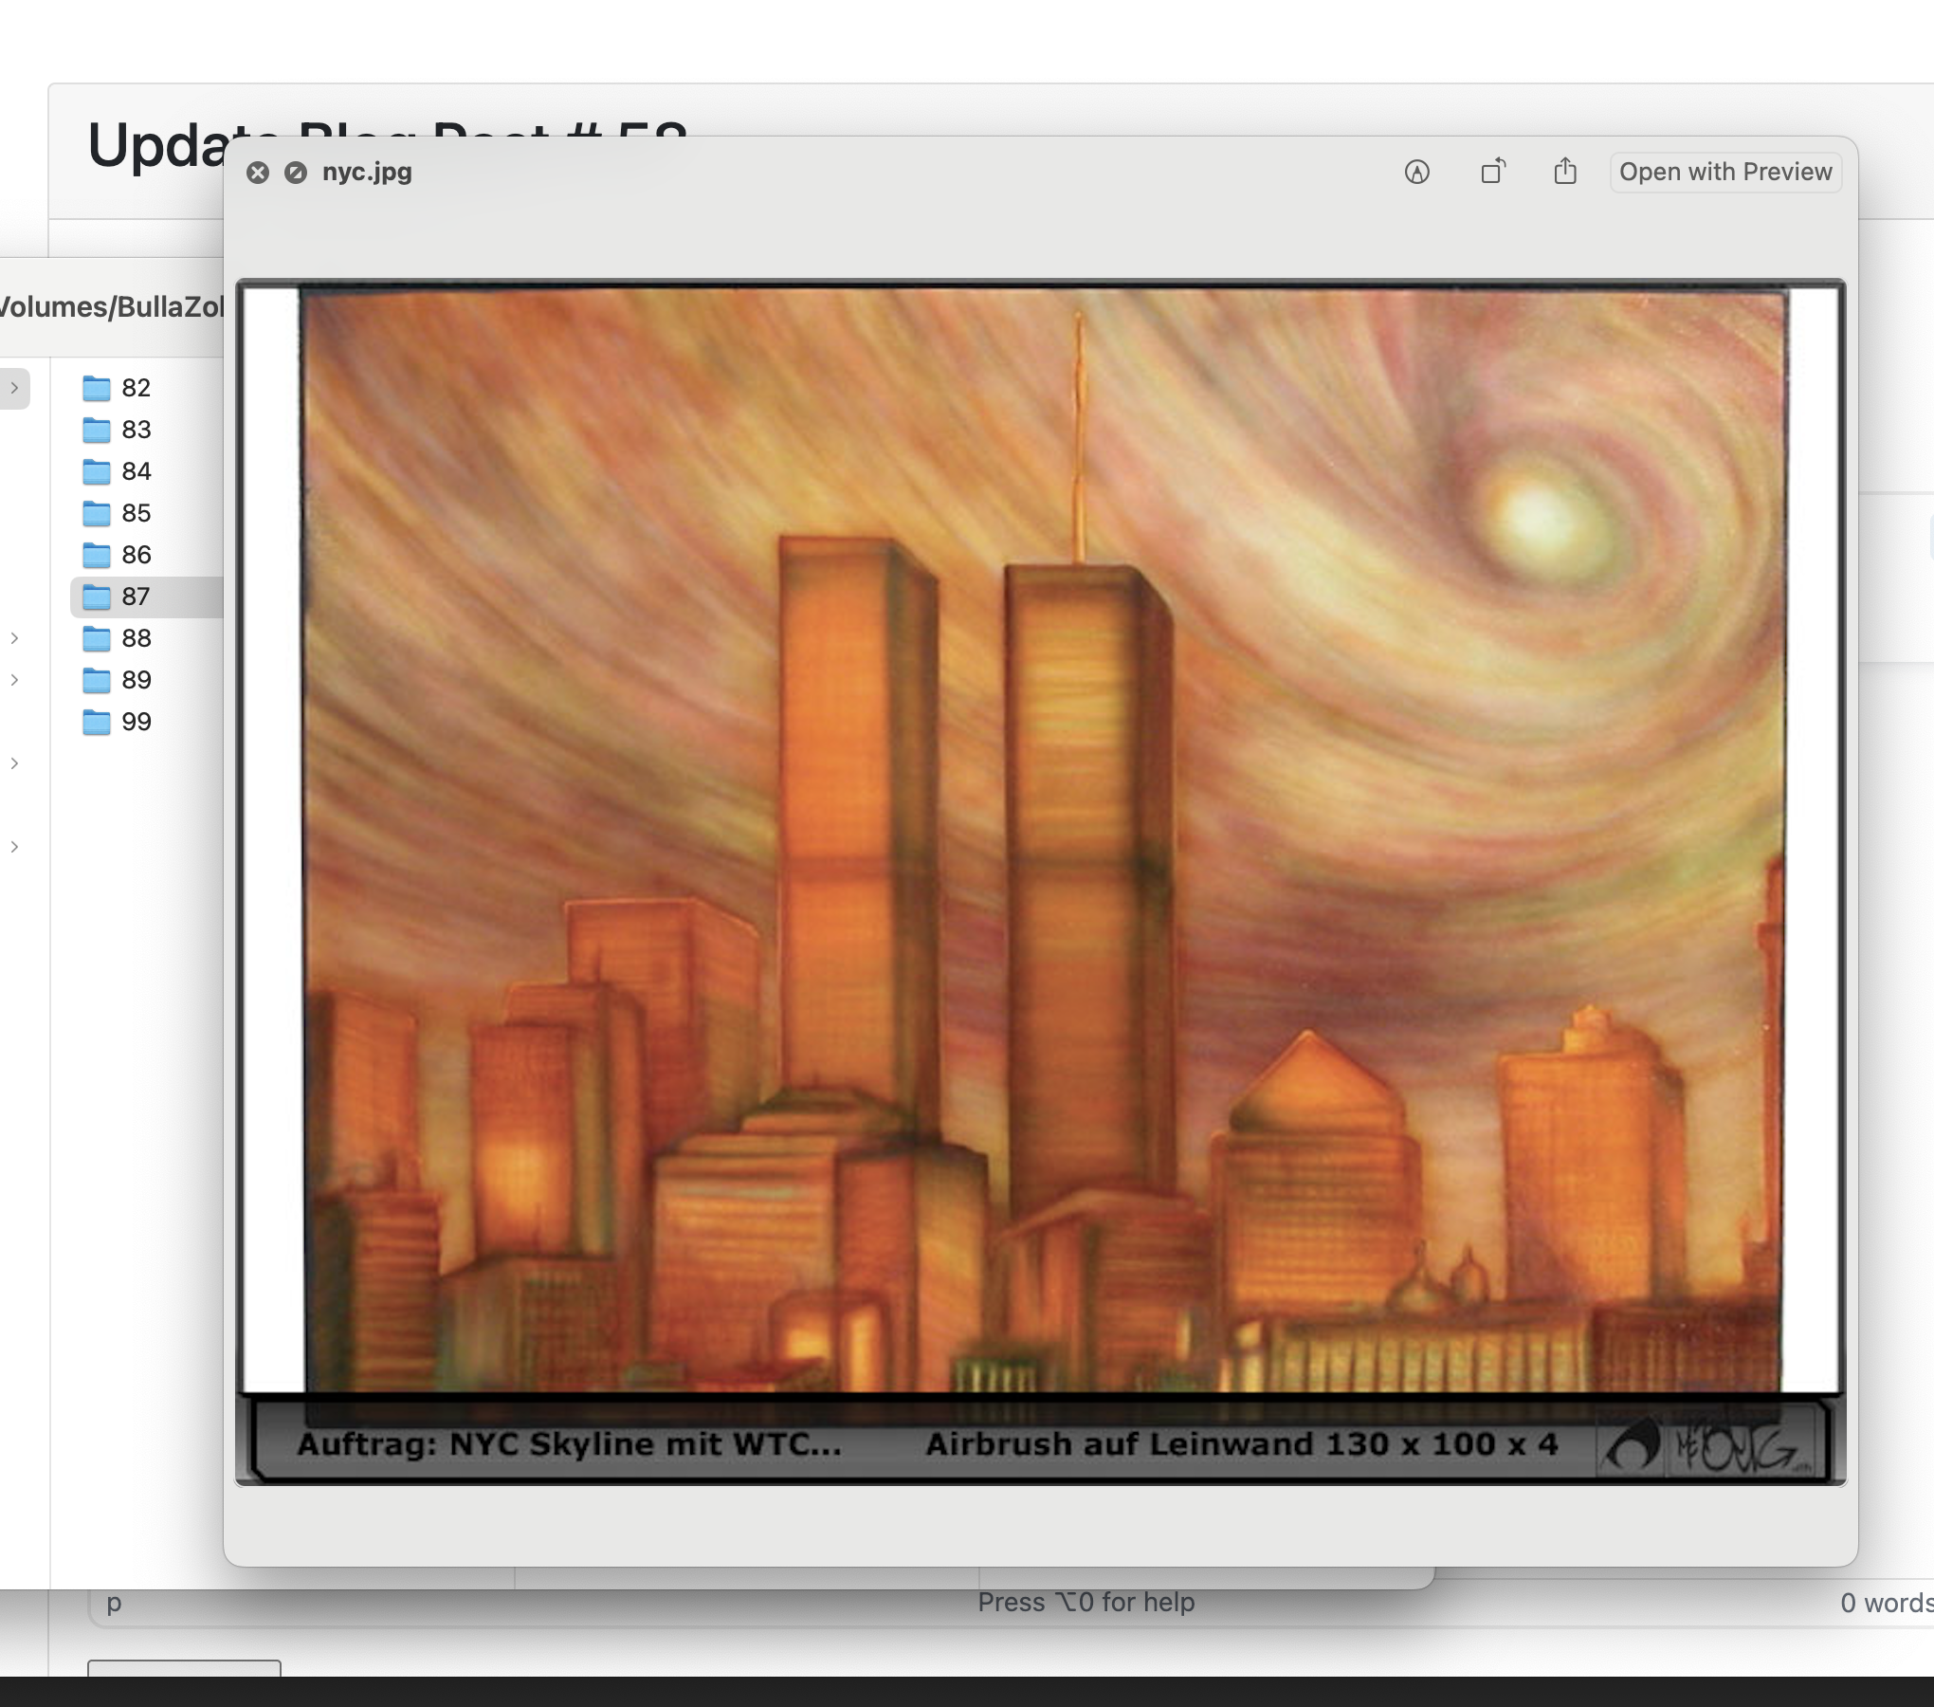Select folder 83 icon
The height and width of the screenshot is (1707, 1934).
pos(97,430)
